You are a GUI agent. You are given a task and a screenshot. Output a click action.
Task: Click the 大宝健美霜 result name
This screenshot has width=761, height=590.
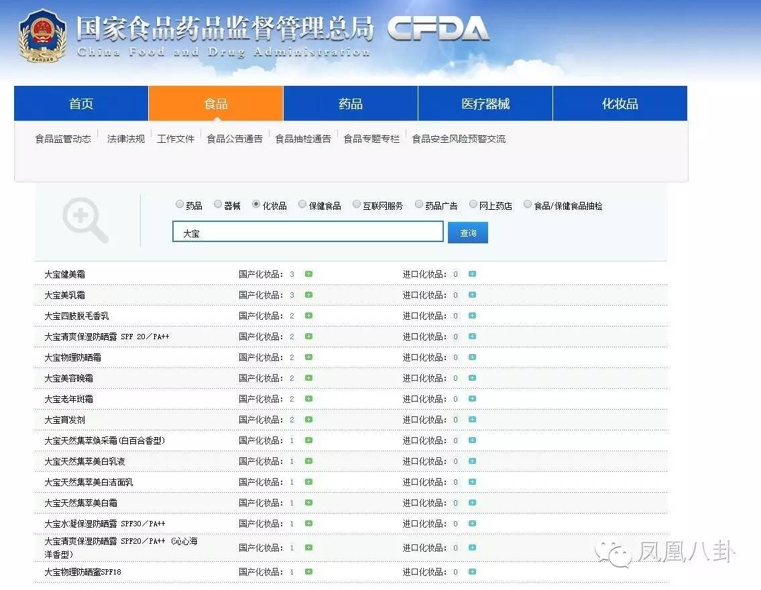tap(64, 274)
